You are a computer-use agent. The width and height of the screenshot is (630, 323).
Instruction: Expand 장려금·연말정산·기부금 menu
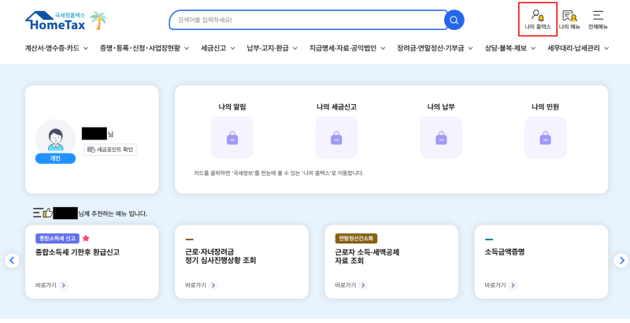[435, 48]
